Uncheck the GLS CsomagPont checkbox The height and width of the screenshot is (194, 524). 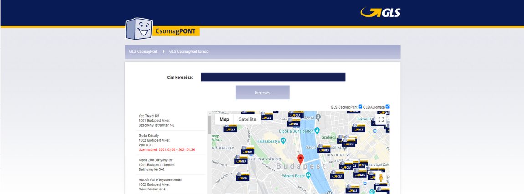[360, 107]
